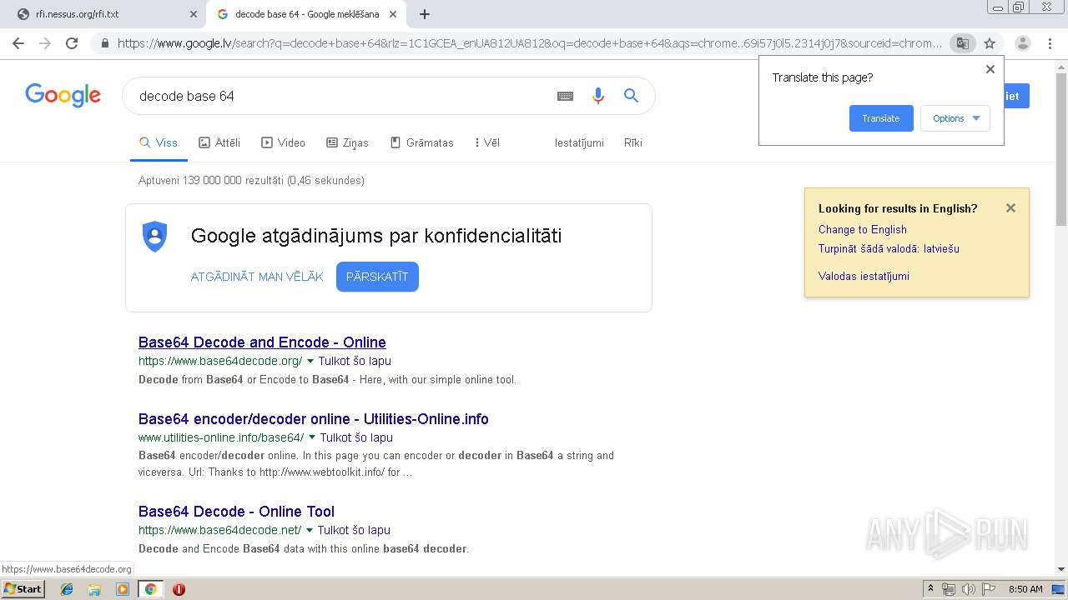Select the Attēli images tab

[x=219, y=142]
